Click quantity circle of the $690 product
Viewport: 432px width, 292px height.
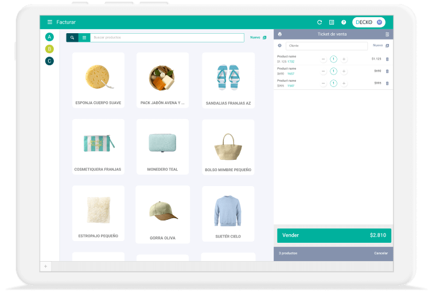coord(333,71)
